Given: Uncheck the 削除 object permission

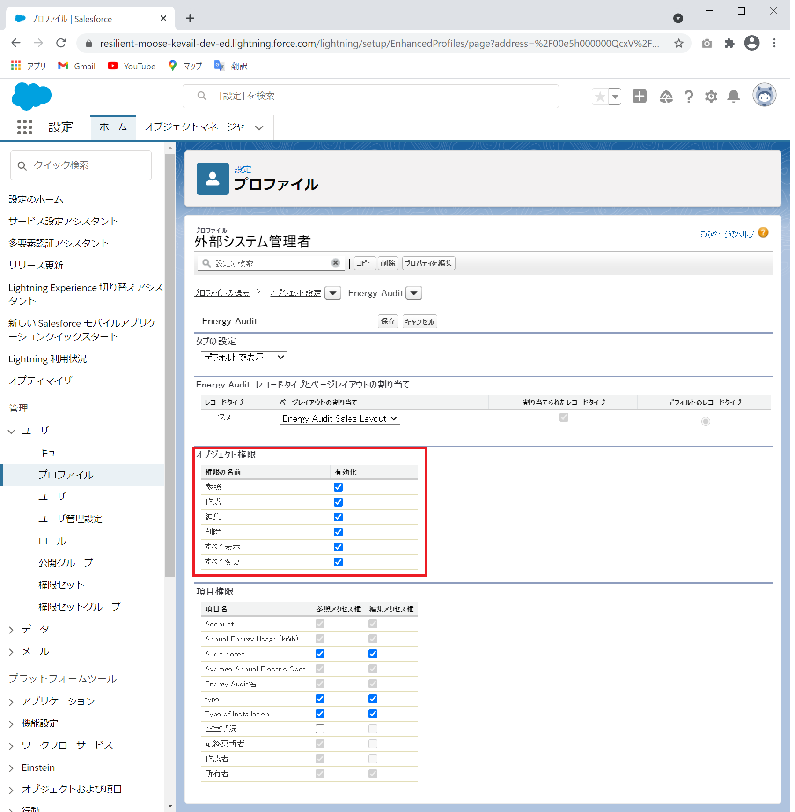Looking at the screenshot, I should (x=338, y=532).
